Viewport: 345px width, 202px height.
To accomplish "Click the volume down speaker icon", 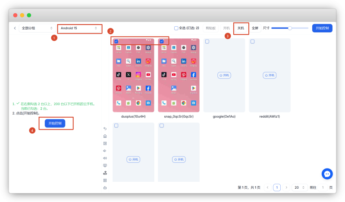I will [105, 151].
